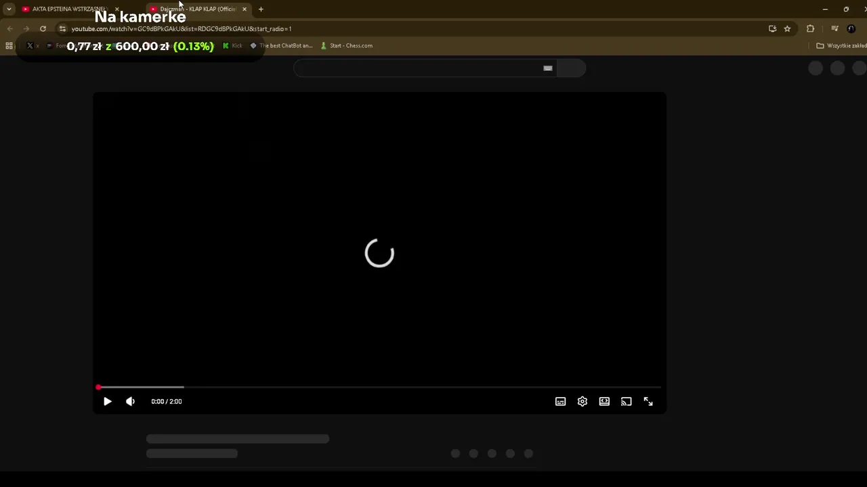This screenshot has width=867, height=487.
Task: Open the Chrome profile avatar
Action: (851, 28)
